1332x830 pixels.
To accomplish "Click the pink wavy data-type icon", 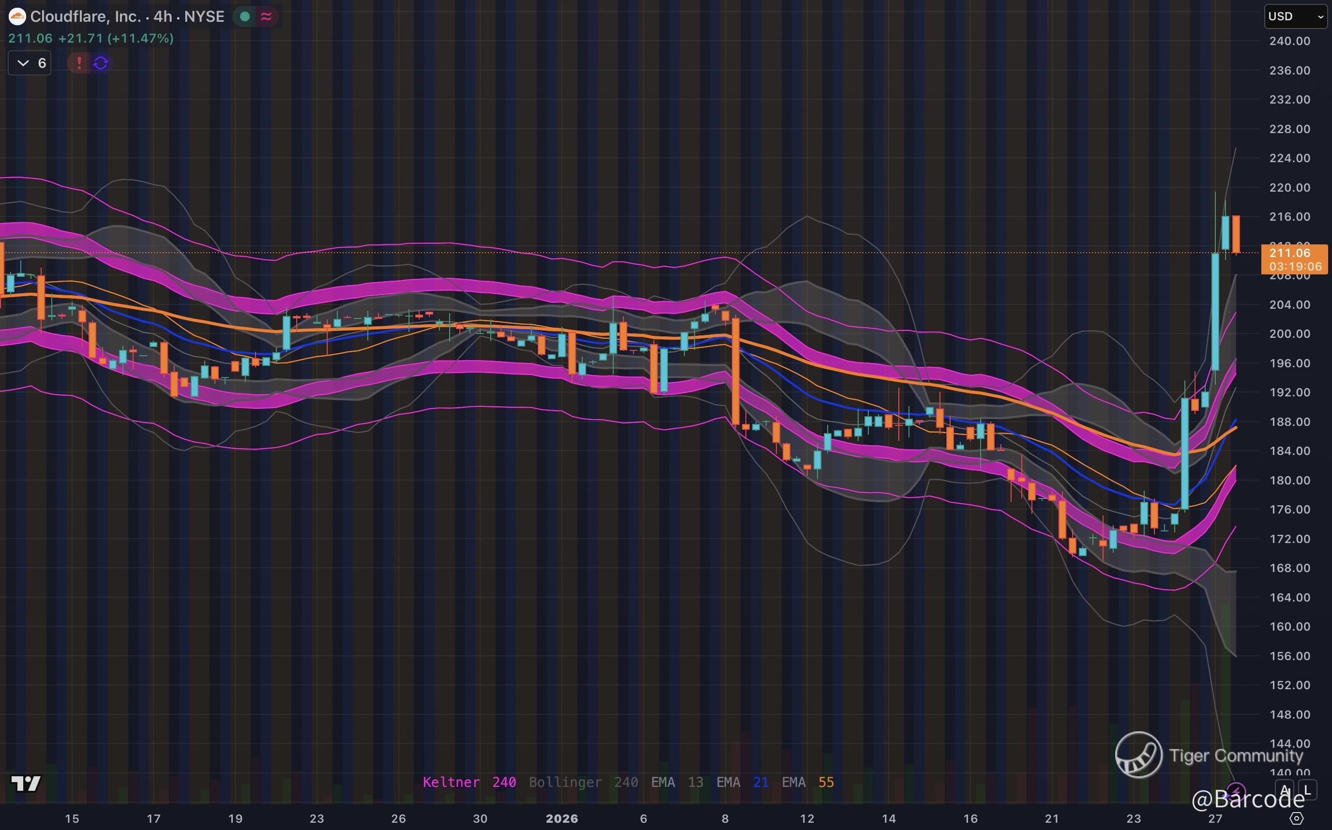I will 266,16.
